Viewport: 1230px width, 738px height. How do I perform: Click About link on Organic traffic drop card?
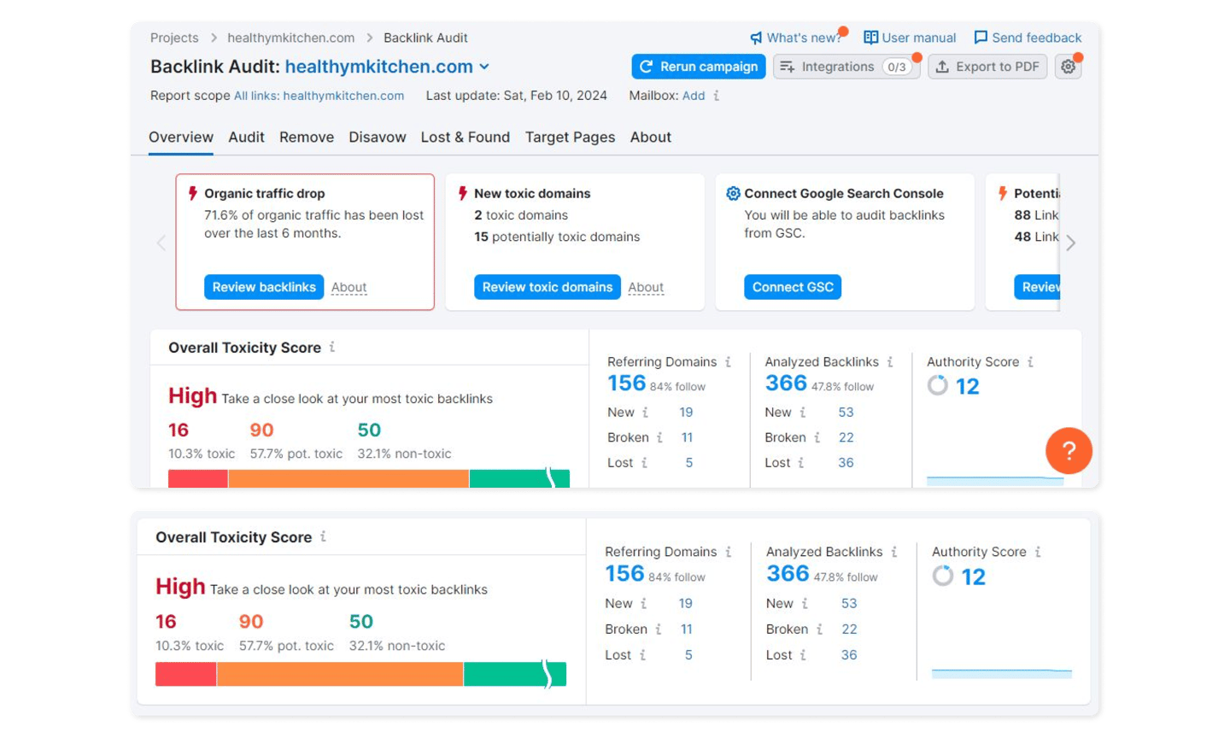click(349, 288)
